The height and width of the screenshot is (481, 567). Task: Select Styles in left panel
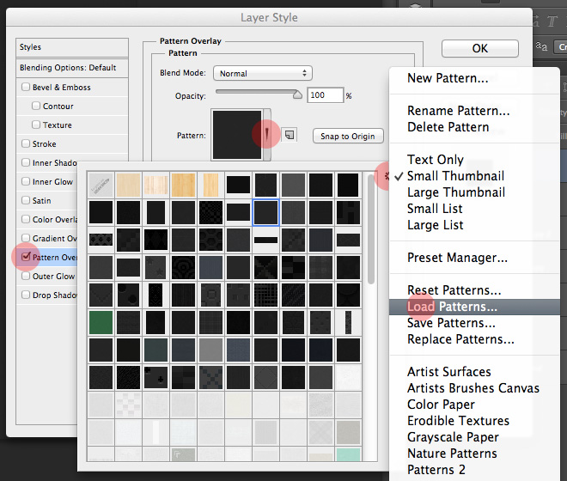[72, 47]
